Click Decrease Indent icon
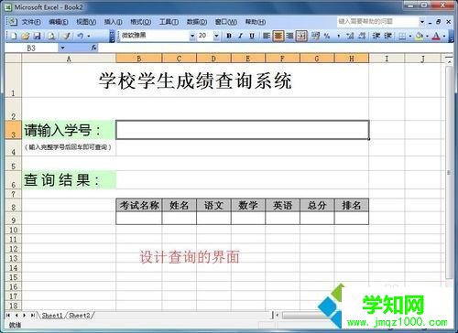This screenshot has width=458, height=333. coord(376,36)
